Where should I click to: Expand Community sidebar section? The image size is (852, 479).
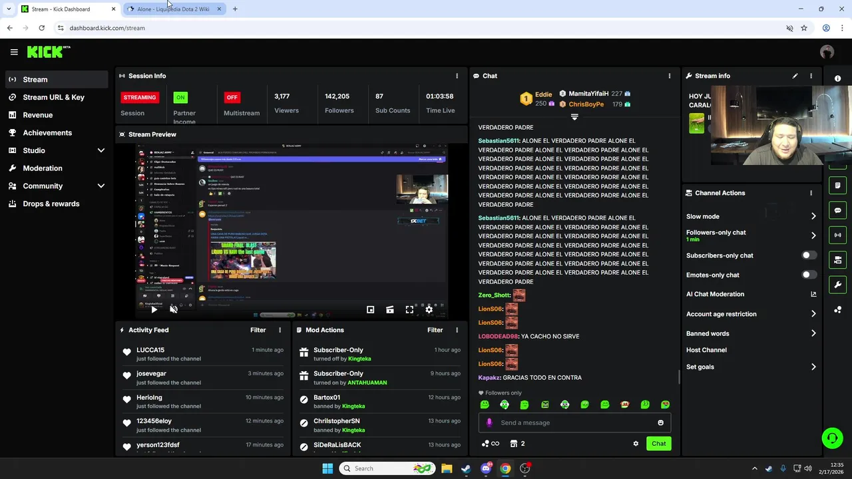point(101,186)
